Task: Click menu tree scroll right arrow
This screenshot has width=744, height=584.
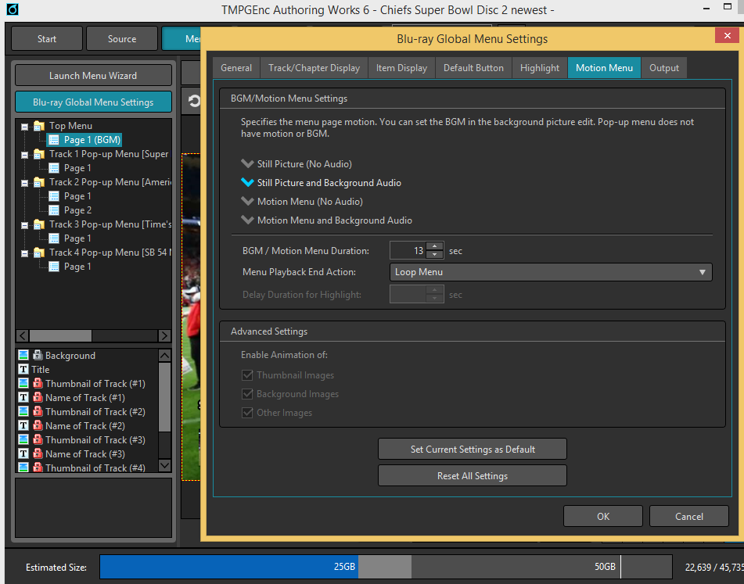Action: coord(164,335)
